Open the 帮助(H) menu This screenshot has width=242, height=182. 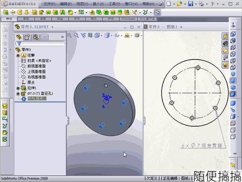click(x=148, y=4)
